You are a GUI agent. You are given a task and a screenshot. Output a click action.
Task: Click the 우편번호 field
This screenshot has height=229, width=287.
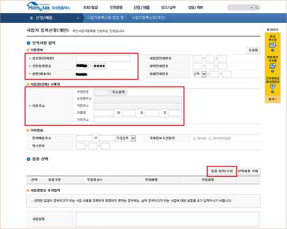coord(101,92)
